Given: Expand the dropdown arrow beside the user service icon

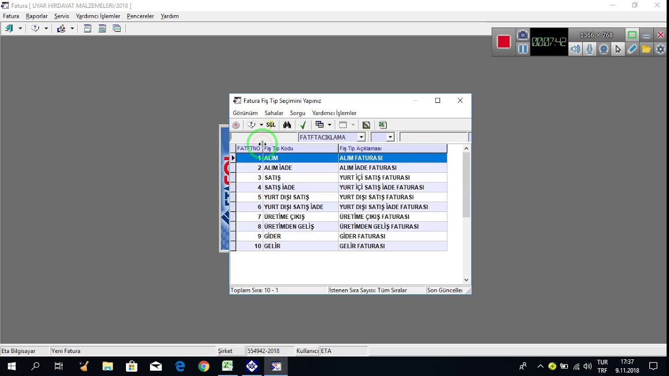Looking at the screenshot, I should click(x=72, y=29).
